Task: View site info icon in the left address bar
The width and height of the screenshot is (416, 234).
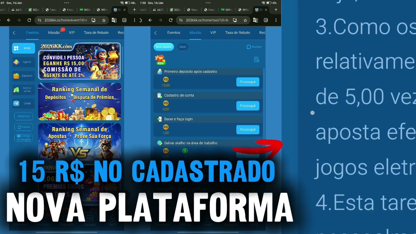Action: click(x=40, y=20)
